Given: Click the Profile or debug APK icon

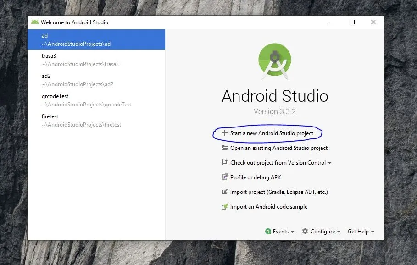Looking at the screenshot, I should coord(225,177).
